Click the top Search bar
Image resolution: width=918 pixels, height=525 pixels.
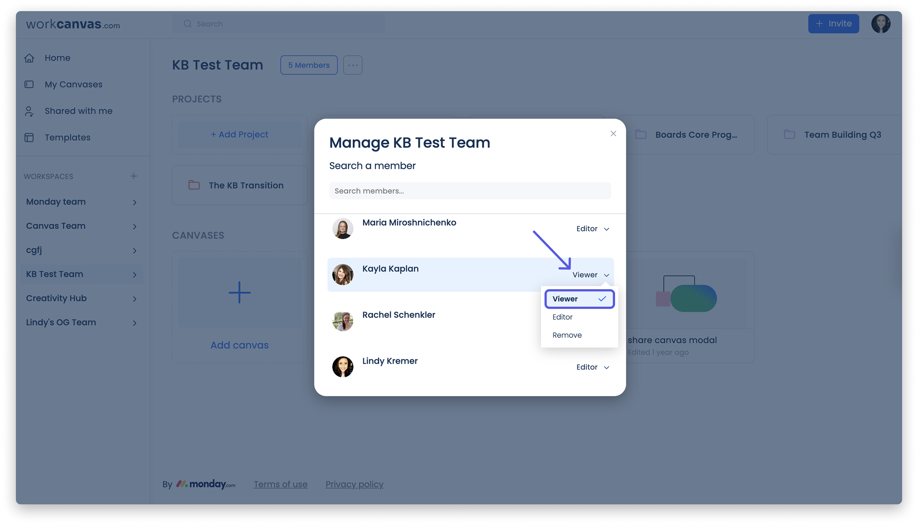[x=278, y=24]
